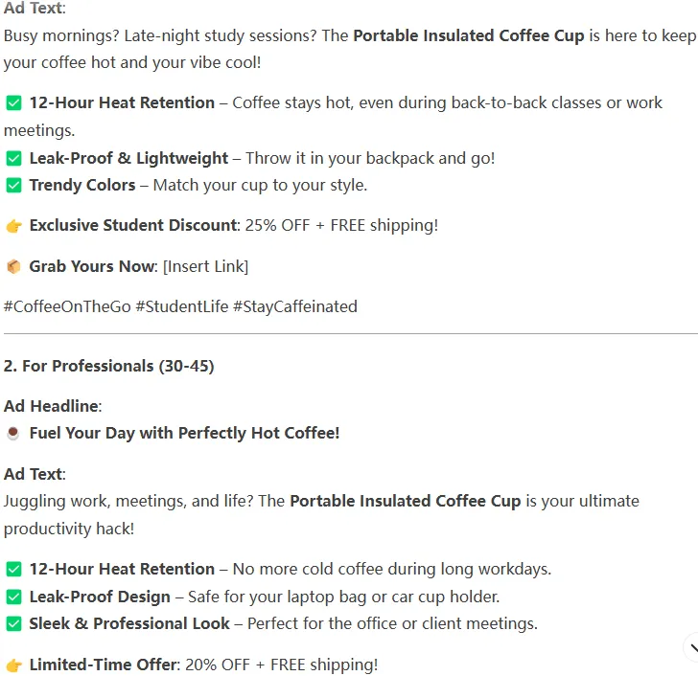This screenshot has height=676, width=698.
Task: Click the bold 'Portable Insulated Coffee Cup' text in student ad
Action: (468, 35)
